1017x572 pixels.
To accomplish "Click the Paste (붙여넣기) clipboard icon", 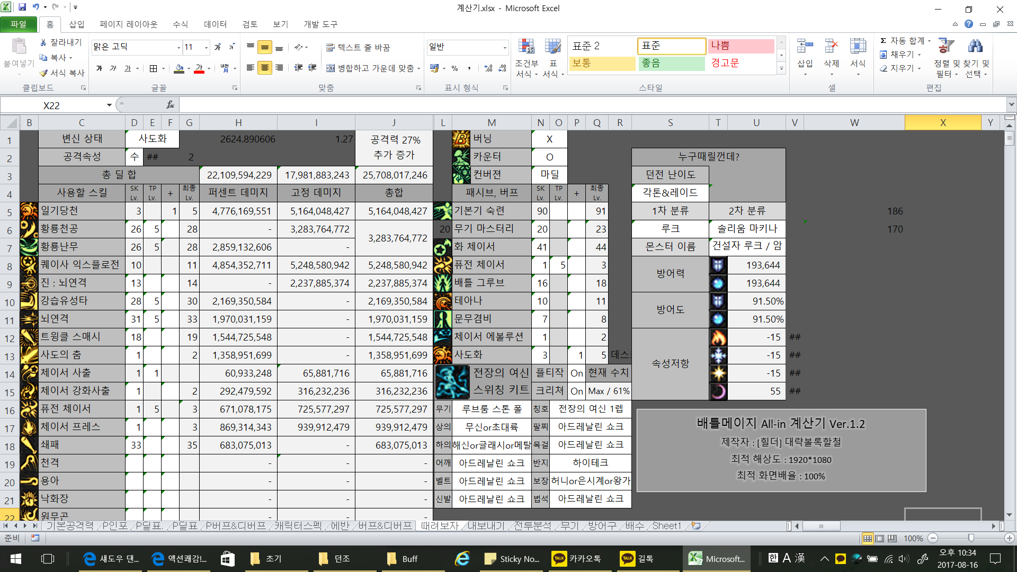I will pos(19,47).
